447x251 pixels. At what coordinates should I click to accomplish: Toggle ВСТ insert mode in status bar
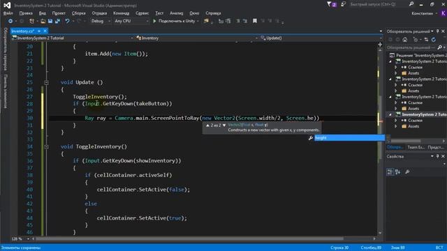(439, 248)
